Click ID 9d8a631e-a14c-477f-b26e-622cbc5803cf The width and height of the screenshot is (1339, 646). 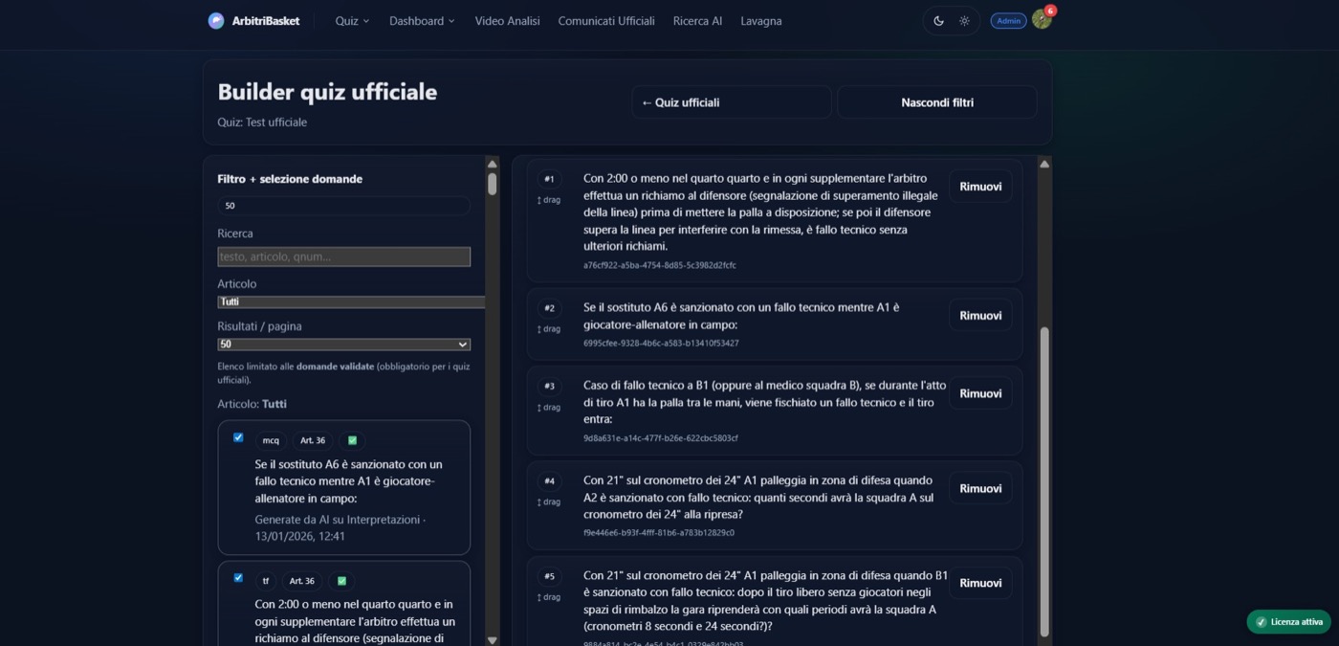[661, 438]
